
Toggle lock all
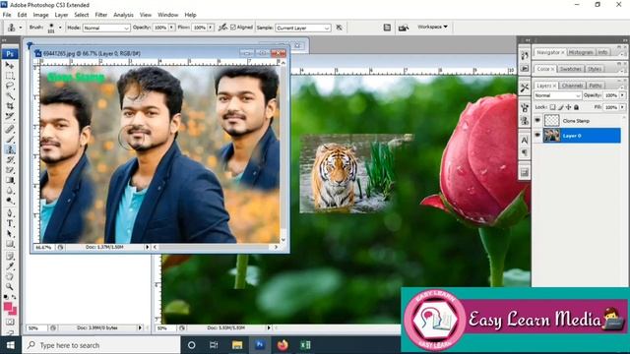coord(577,107)
